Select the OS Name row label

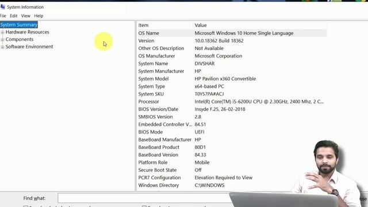[148, 33]
